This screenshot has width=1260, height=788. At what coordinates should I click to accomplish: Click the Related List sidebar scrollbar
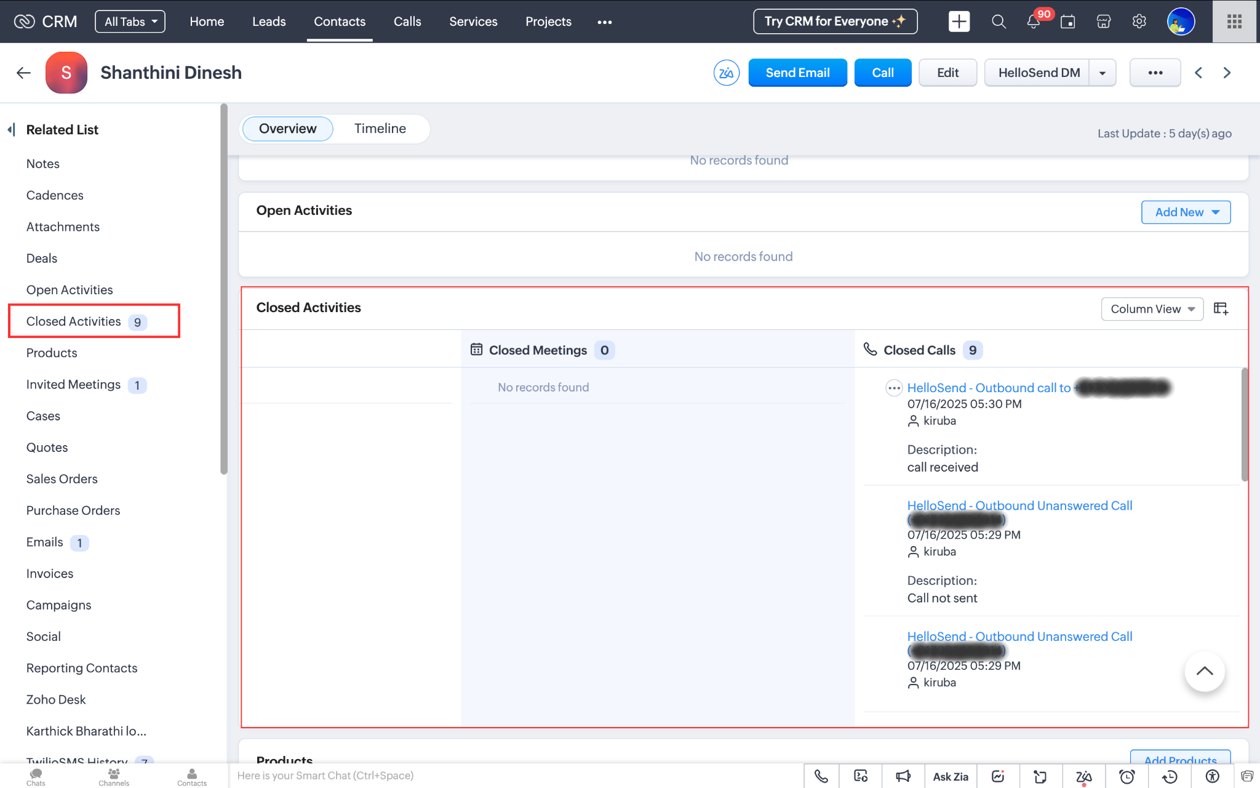pyautogui.click(x=223, y=289)
